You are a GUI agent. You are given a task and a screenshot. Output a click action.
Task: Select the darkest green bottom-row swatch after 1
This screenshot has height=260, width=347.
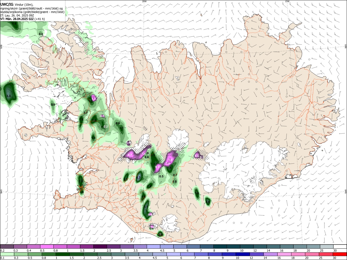coord(62,254)
